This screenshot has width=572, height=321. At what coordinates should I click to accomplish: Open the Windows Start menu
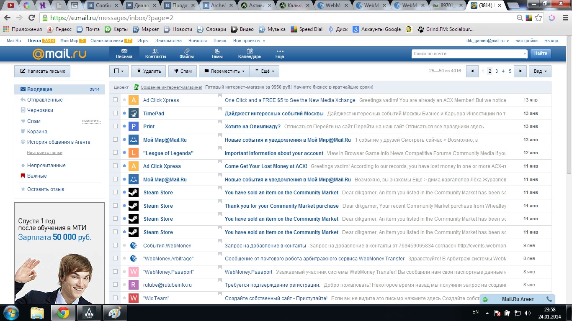click(11, 313)
